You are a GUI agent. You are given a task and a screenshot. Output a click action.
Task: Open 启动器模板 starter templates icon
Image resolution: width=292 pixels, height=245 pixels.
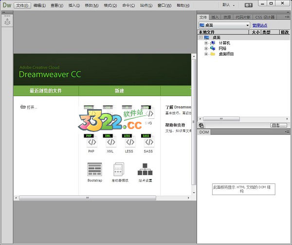point(119,169)
